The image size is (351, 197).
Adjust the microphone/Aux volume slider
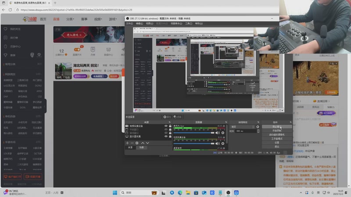194,133
